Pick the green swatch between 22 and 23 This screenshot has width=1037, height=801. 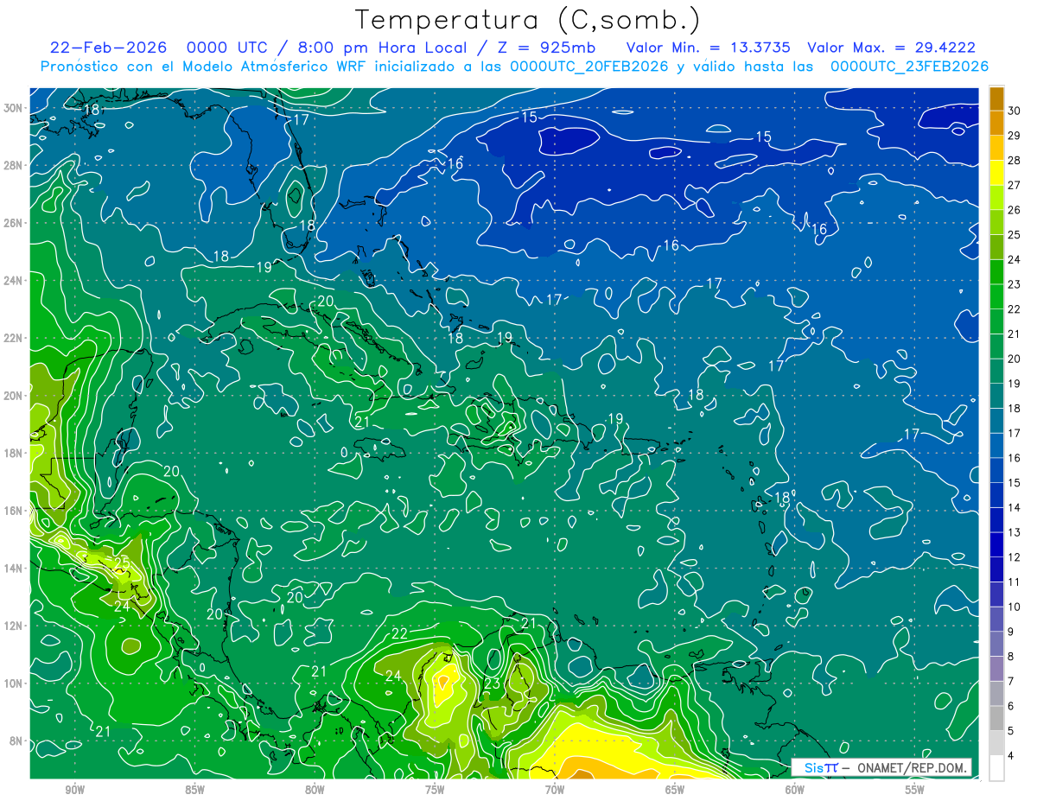pyautogui.click(x=996, y=297)
